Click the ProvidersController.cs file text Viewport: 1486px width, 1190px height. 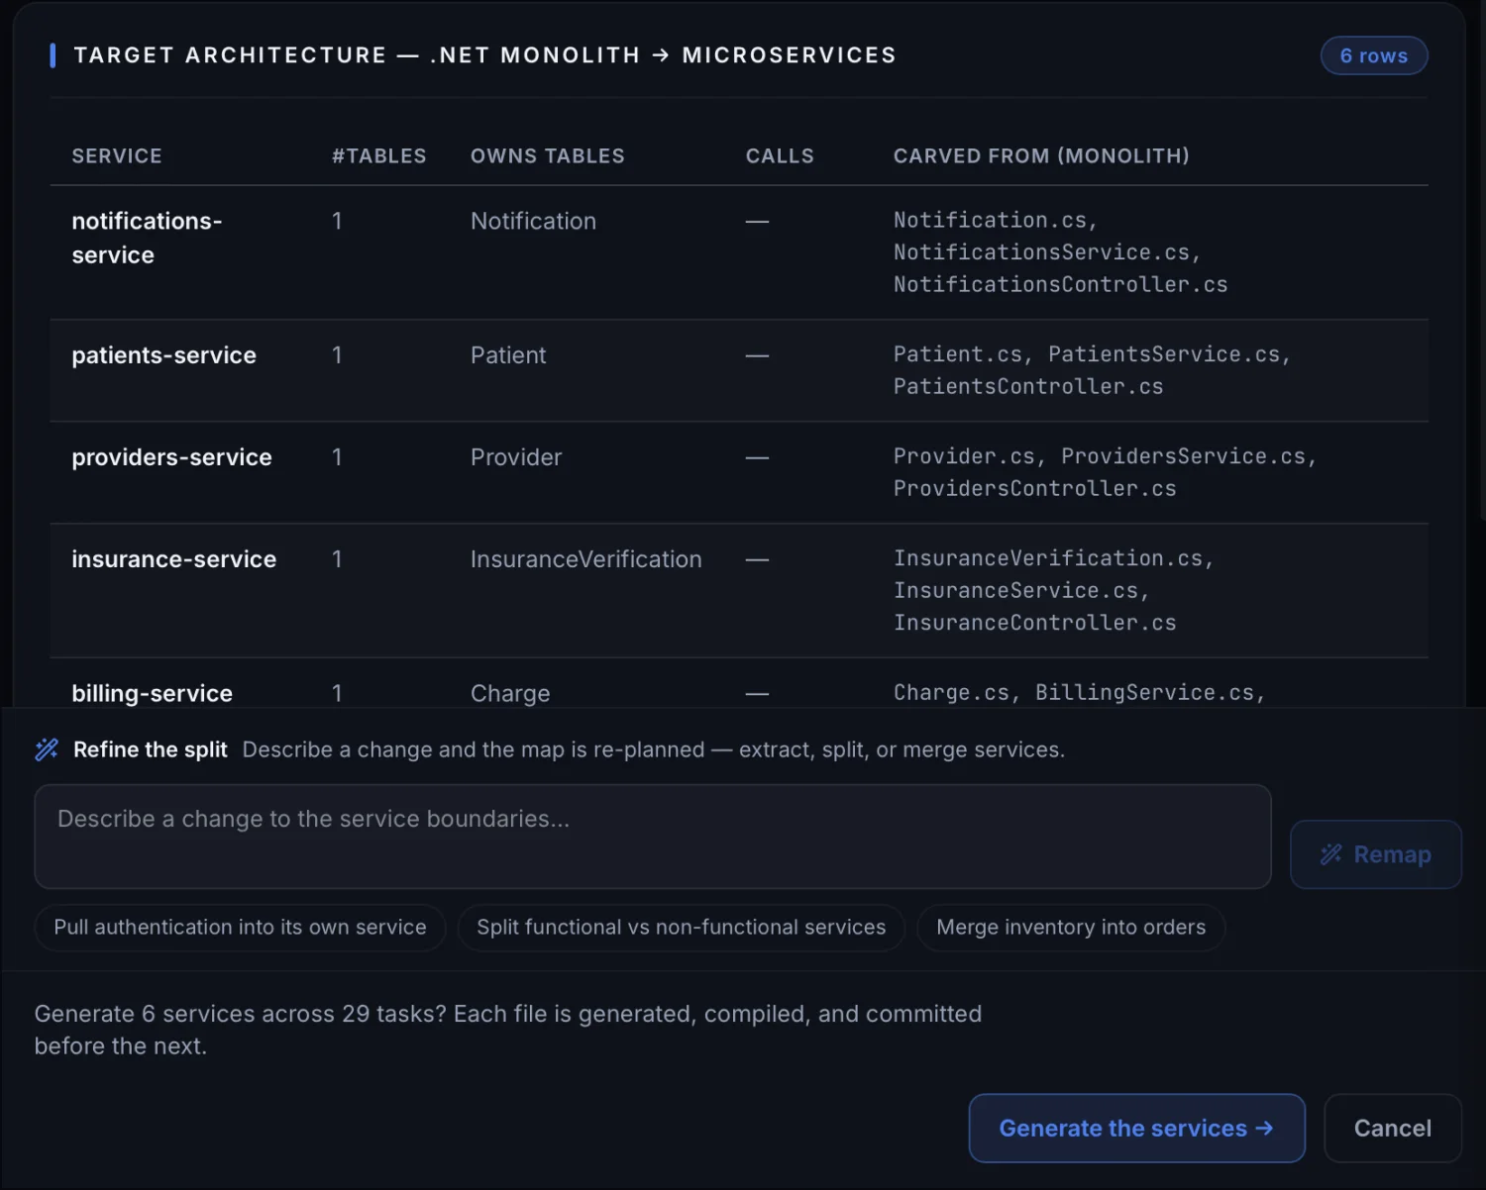[1034, 489]
